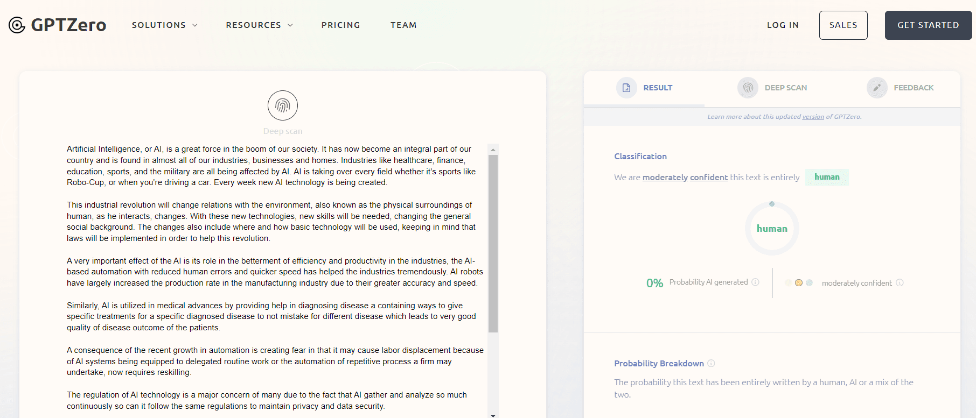This screenshot has height=418, width=976.
Task: Click the Log In link
Action: (x=783, y=25)
